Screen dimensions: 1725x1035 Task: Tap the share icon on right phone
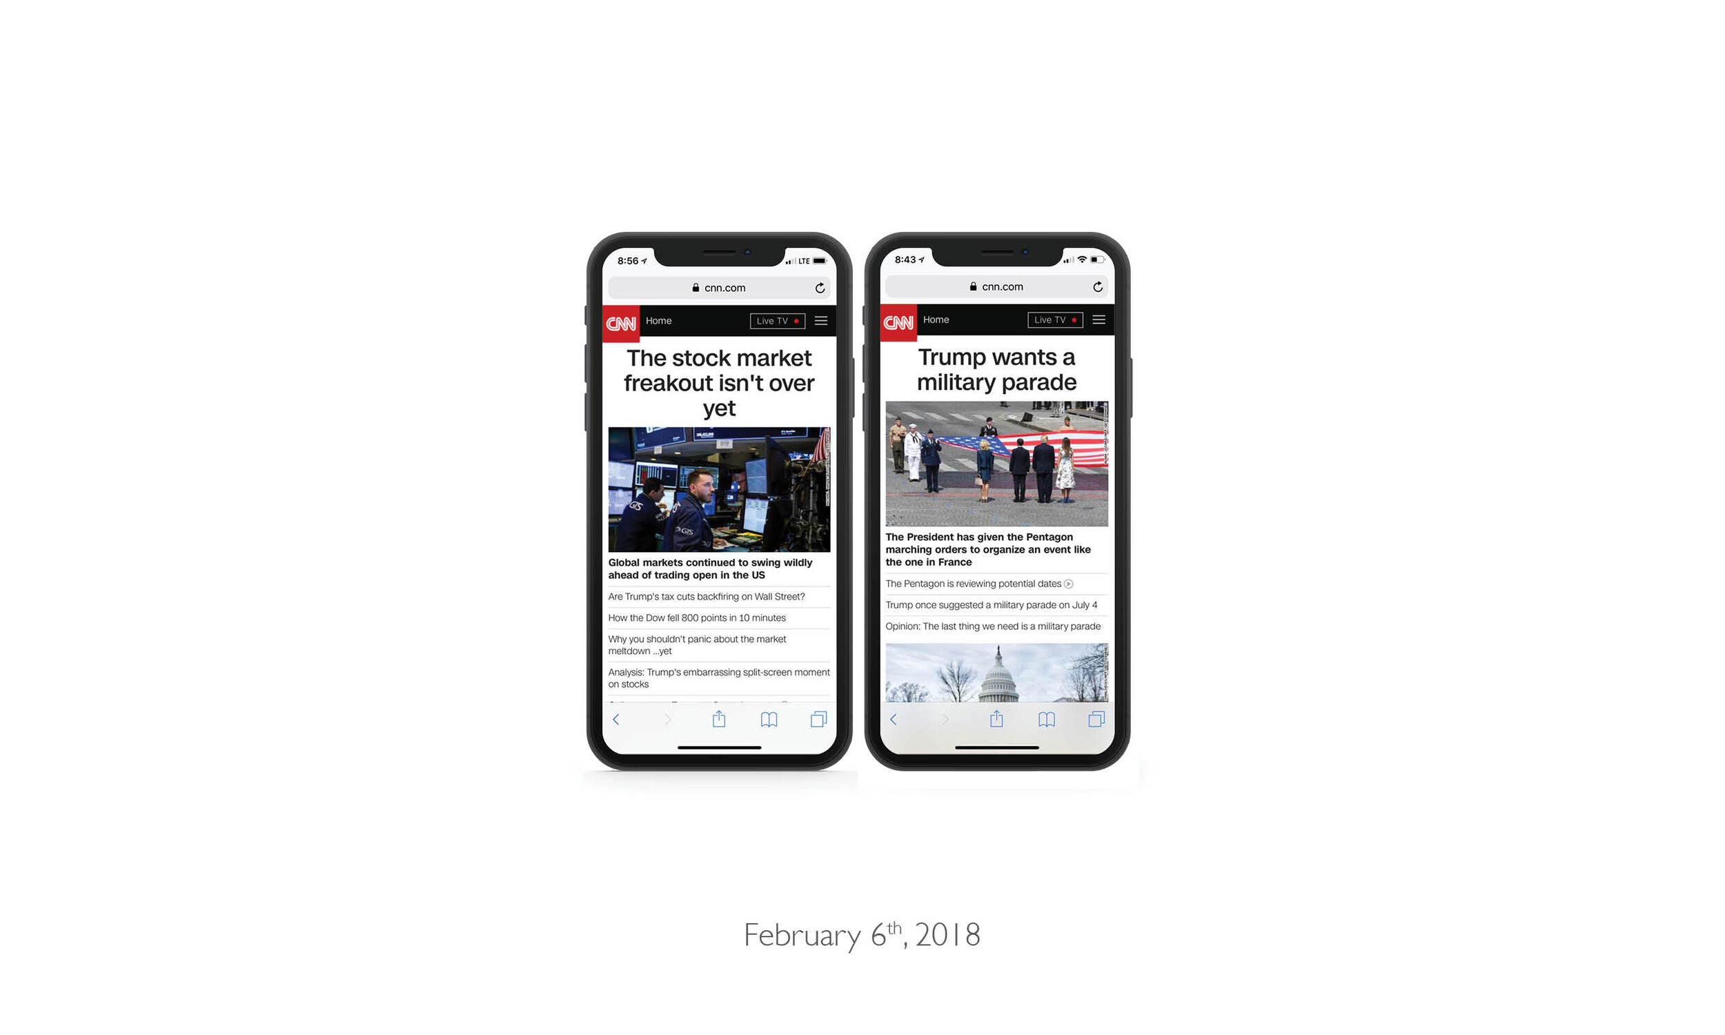click(996, 717)
